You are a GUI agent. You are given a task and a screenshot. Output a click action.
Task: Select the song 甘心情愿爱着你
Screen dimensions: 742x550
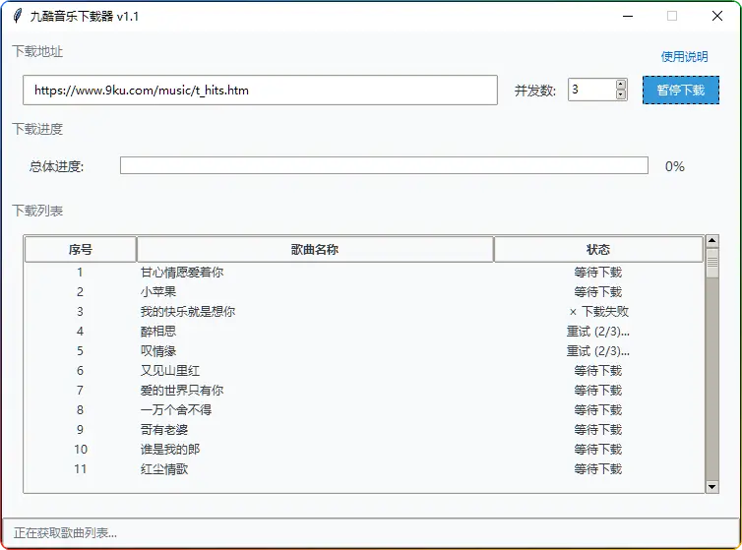[182, 273]
